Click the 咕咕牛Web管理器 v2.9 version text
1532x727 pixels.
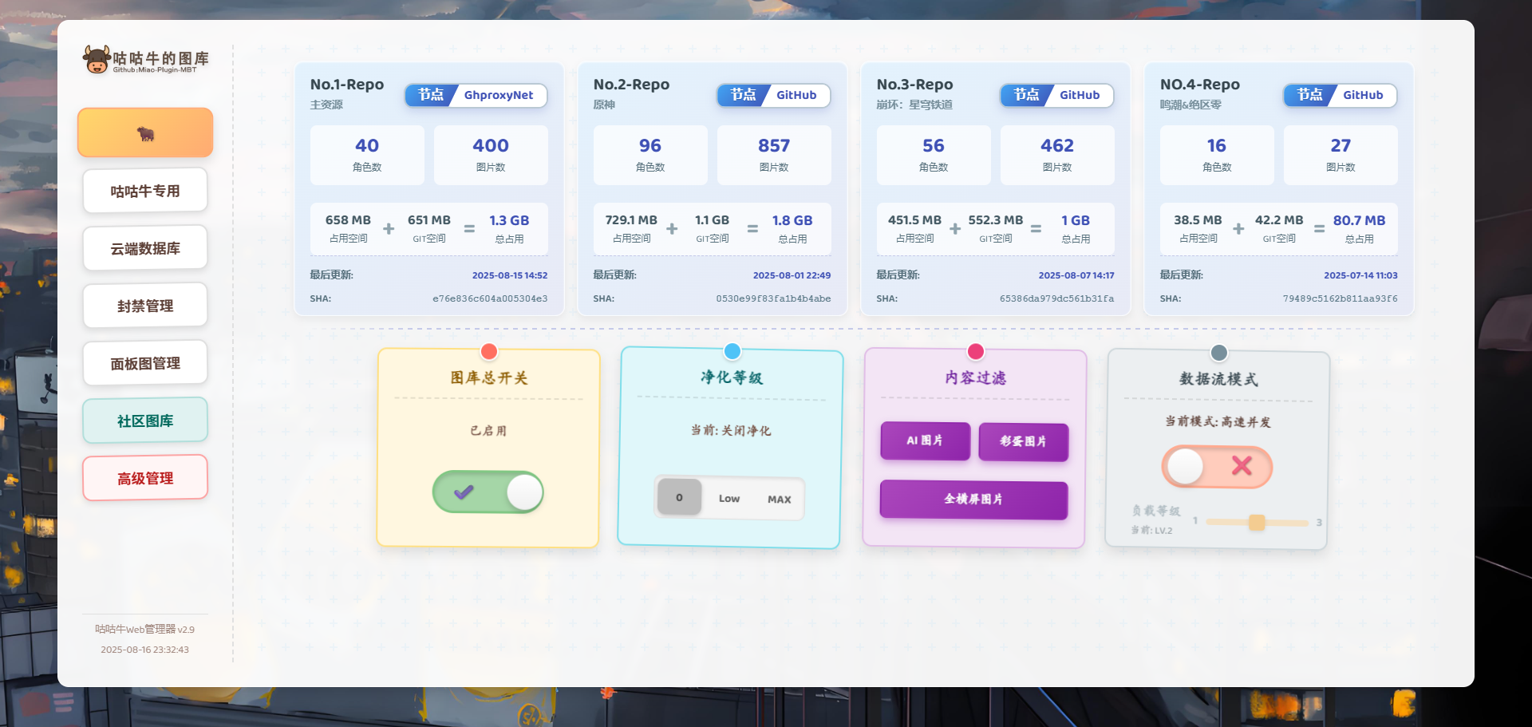tap(144, 629)
